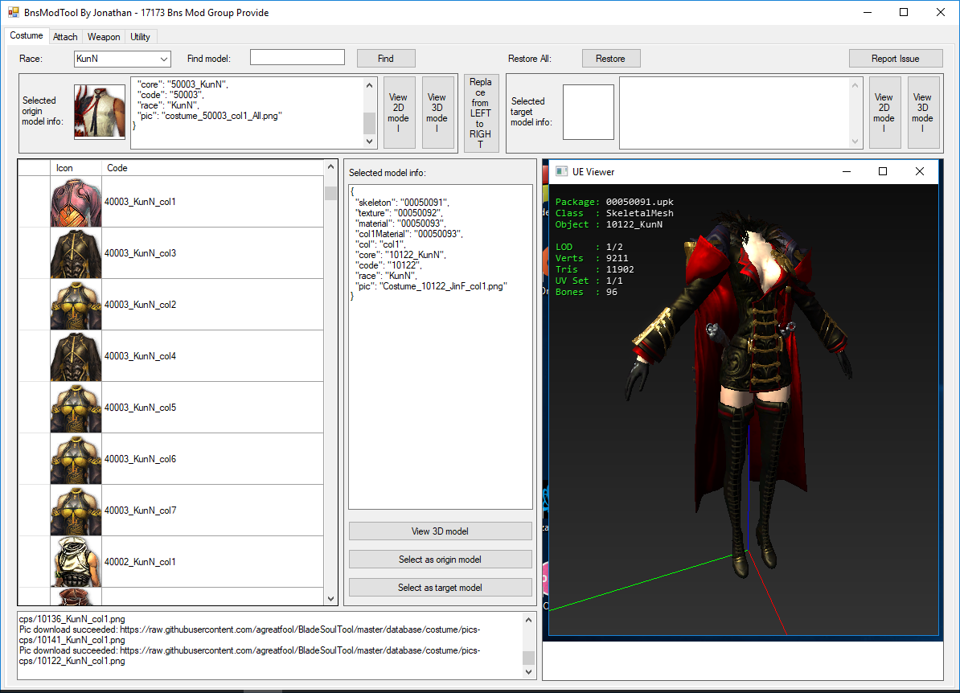Click the Find button
Screen dimensions: 960x693
(x=386, y=59)
